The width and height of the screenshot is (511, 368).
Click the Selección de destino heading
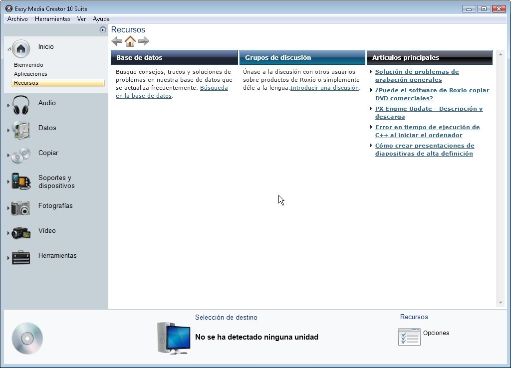pos(226,317)
